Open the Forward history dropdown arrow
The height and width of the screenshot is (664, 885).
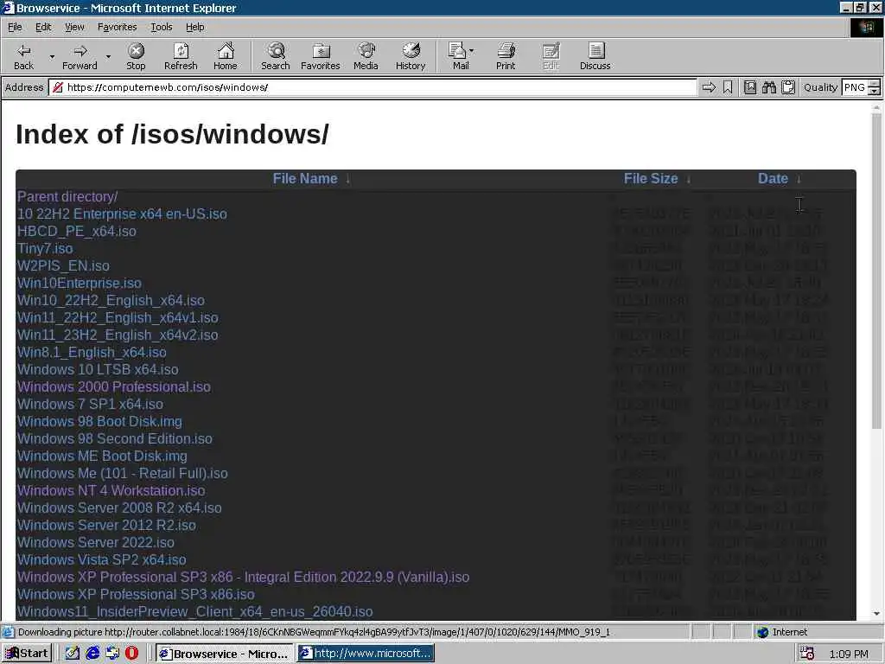point(108,56)
